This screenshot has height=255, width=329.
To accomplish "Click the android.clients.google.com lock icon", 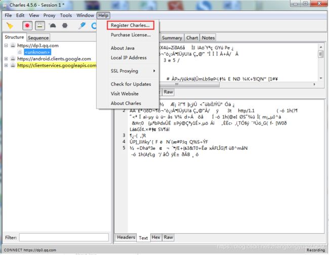I will [x=13, y=59].
